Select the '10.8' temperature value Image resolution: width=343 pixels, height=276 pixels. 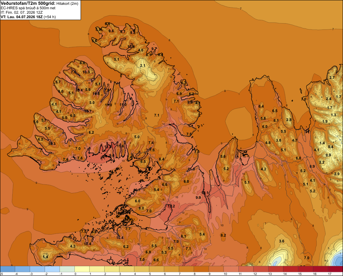coord(96,94)
